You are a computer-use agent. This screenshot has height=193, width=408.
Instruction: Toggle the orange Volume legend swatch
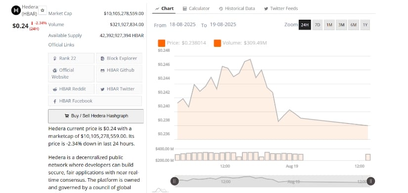(x=218, y=43)
